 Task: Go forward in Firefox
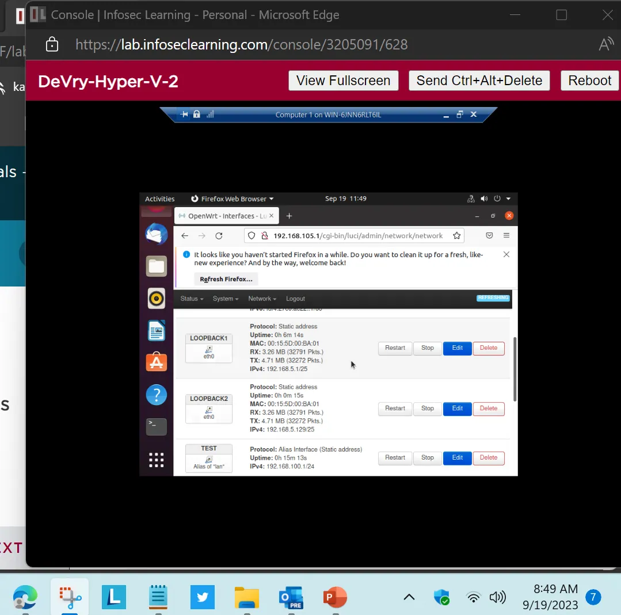pos(202,236)
